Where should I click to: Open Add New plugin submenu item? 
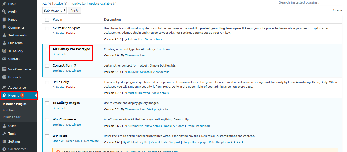tap(9, 110)
